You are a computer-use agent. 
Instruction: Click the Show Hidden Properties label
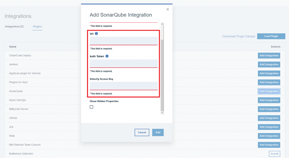[104, 101]
